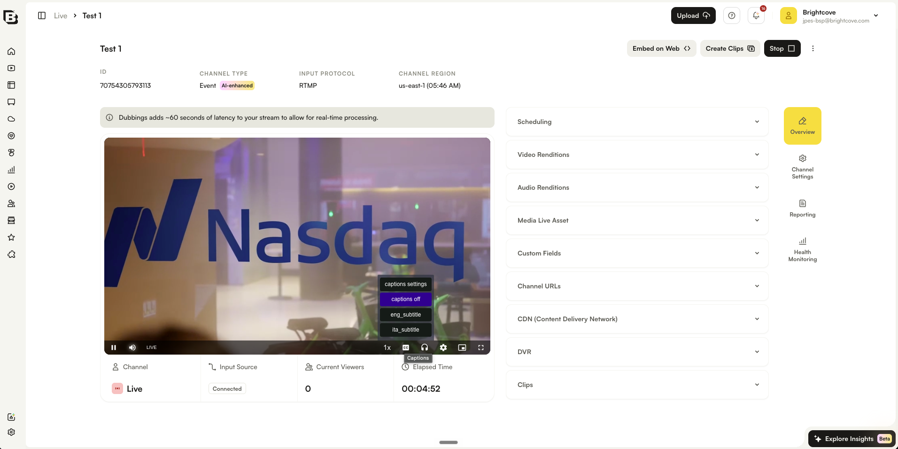
Task: Click the user avatar icon
Action: (789, 15)
